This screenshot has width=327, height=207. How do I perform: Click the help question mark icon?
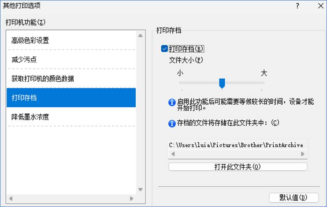click(x=297, y=6)
